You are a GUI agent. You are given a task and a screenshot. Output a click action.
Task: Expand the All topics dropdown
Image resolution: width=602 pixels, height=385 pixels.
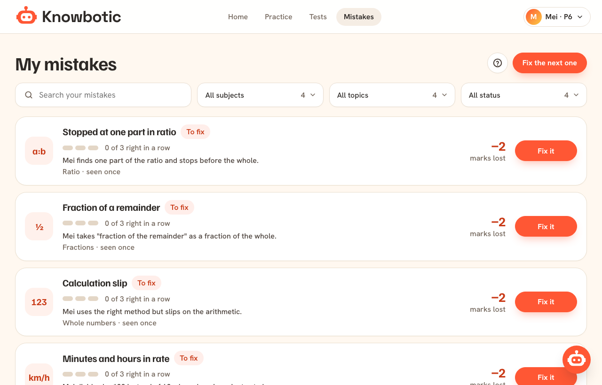pos(392,95)
